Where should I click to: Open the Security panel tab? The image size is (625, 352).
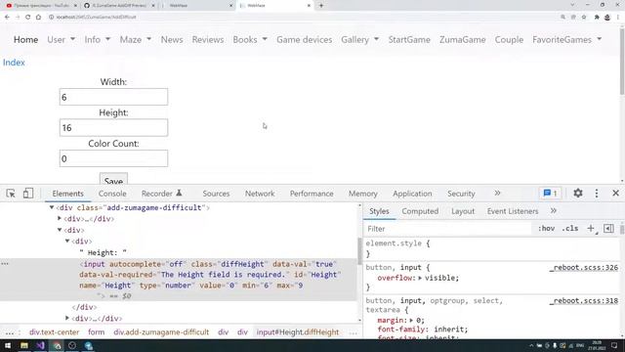coord(461,194)
